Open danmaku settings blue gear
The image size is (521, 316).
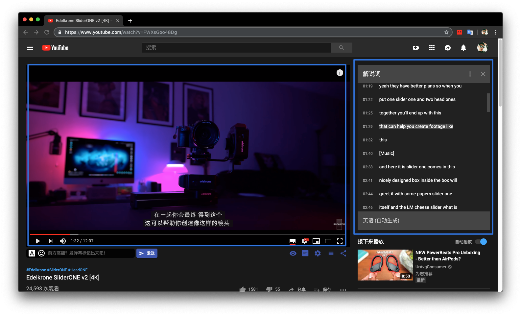tap(318, 253)
